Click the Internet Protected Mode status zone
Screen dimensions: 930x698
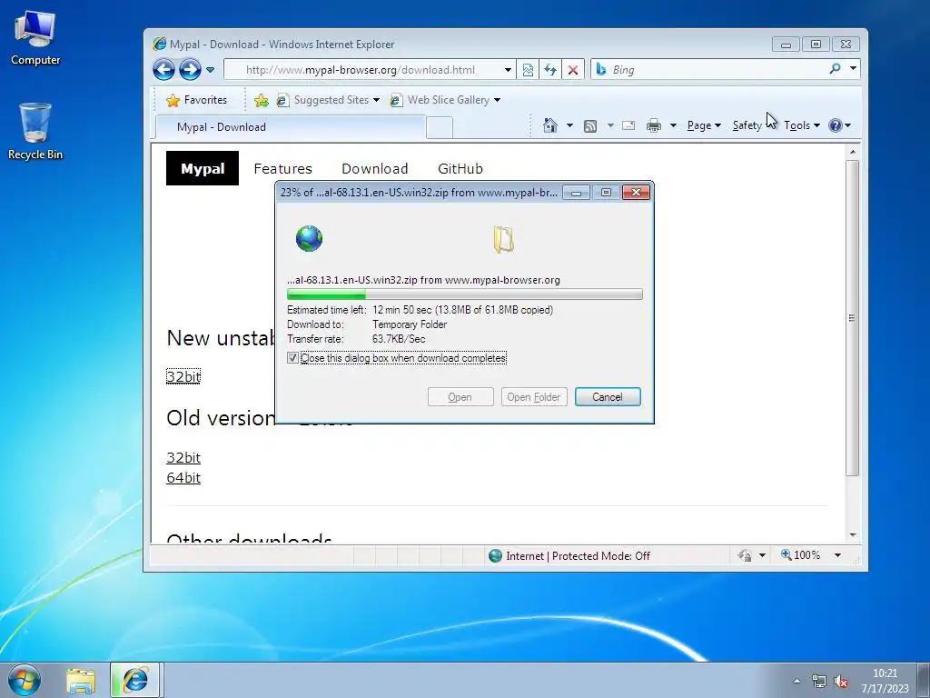coord(569,556)
